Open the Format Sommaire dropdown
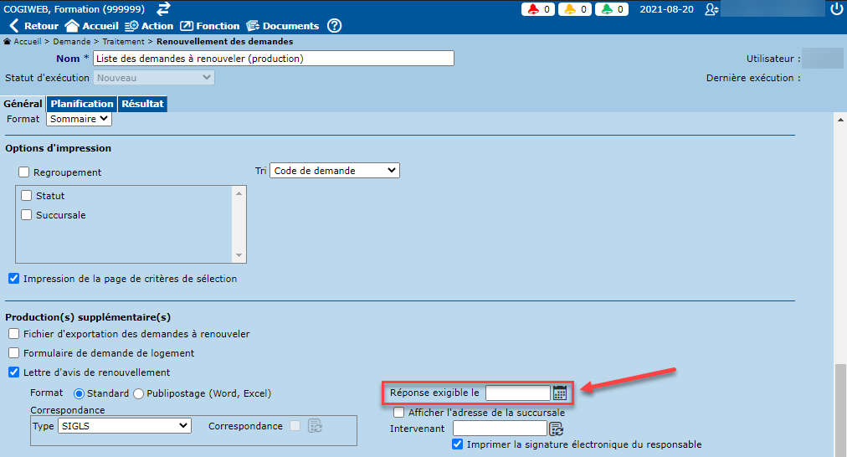This screenshot has height=457, width=847. (79, 119)
